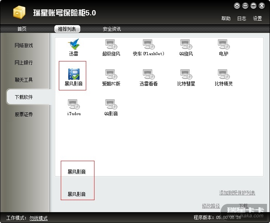
Task: Select the 比特彗星 program icon
Action: click(x=186, y=74)
